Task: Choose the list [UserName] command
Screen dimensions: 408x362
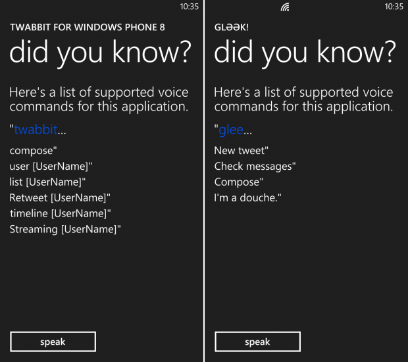Action: (47, 182)
